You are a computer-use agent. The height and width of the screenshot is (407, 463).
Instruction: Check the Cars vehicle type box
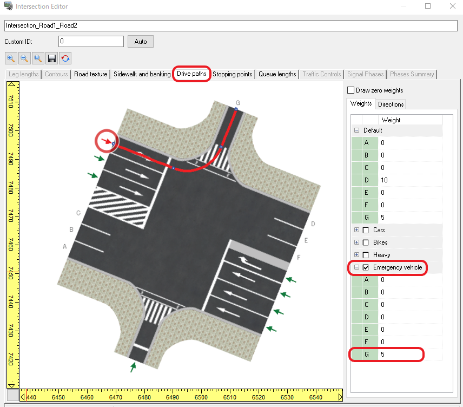(366, 230)
